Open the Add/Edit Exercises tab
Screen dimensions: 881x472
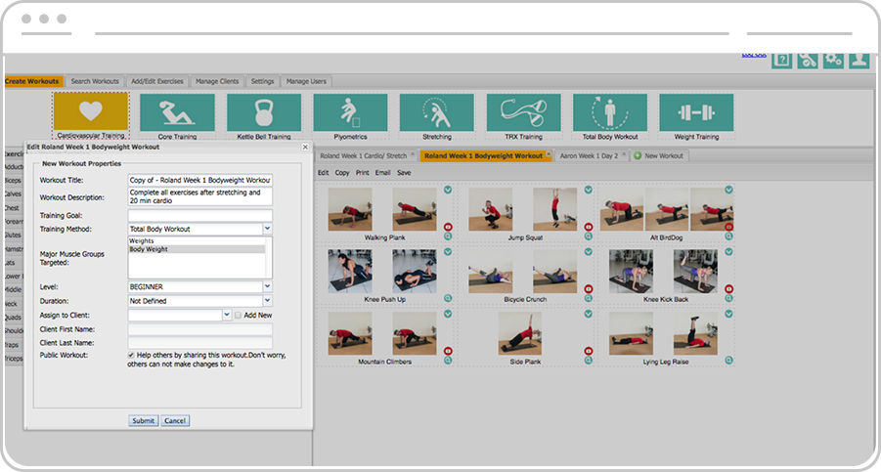[157, 81]
